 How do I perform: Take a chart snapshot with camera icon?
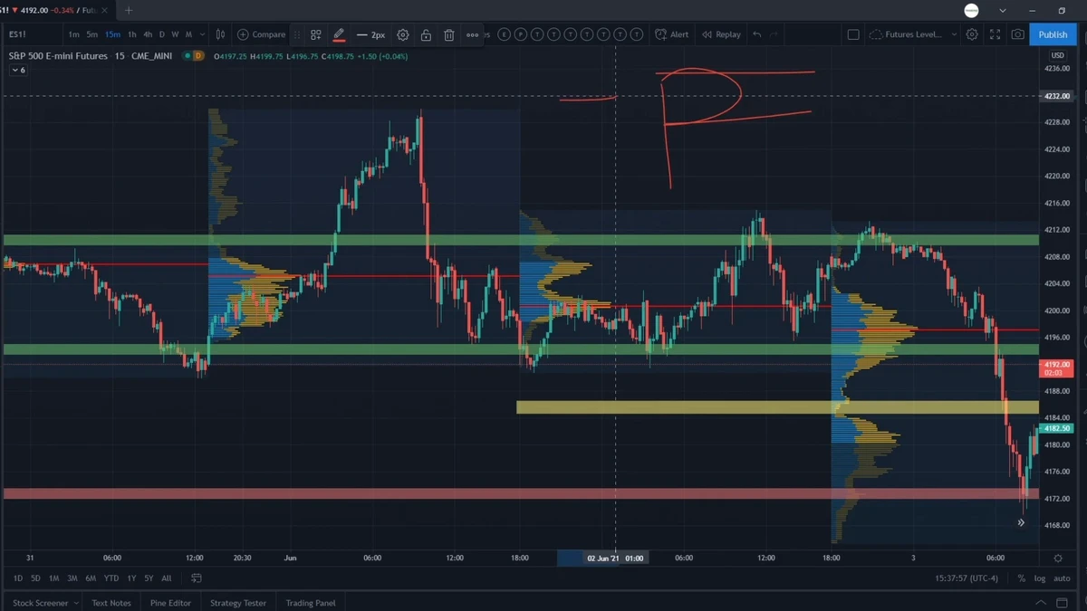tap(1018, 34)
